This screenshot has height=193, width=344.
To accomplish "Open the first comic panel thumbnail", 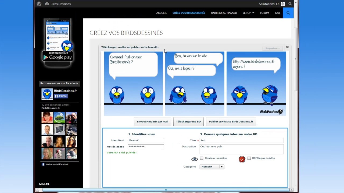I will (133, 84).
